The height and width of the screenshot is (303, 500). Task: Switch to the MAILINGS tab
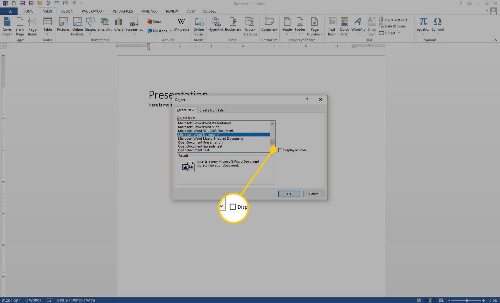(149, 11)
